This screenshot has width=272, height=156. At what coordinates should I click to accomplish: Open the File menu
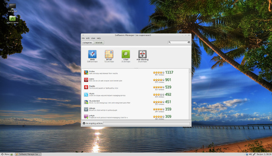point(83,38)
